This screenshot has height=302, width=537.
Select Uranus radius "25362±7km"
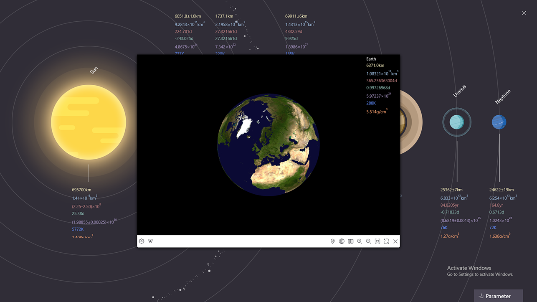pos(451,190)
